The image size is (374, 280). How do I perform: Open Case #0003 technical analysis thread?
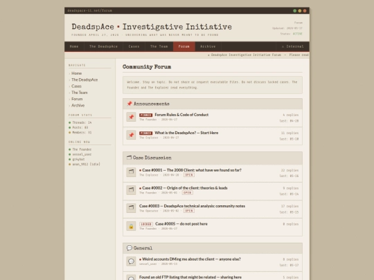[193, 206]
